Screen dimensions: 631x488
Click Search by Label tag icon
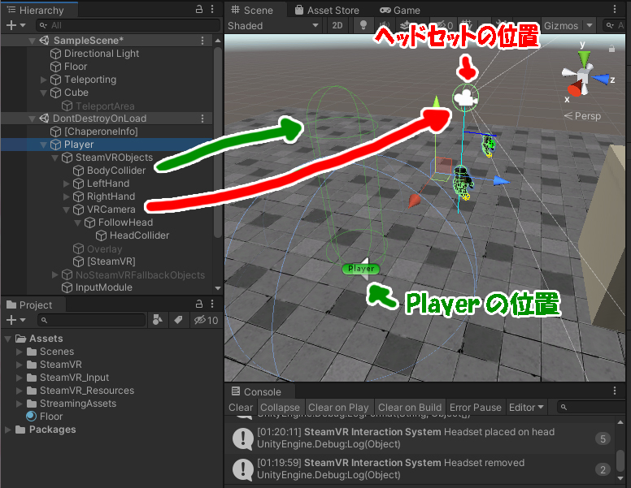click(178, 320)
